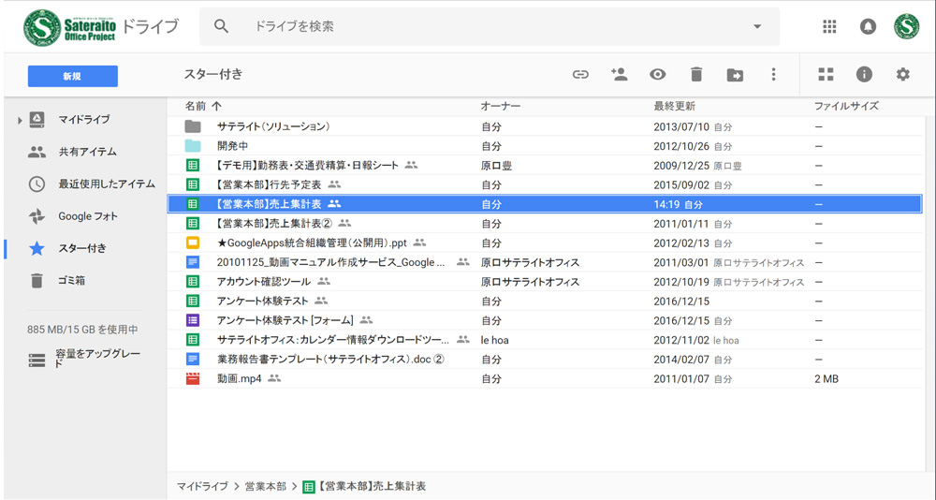Click マイドライブ in the breadcrumb path
Viewport: 936px width, 500px height.
(202, 486)
